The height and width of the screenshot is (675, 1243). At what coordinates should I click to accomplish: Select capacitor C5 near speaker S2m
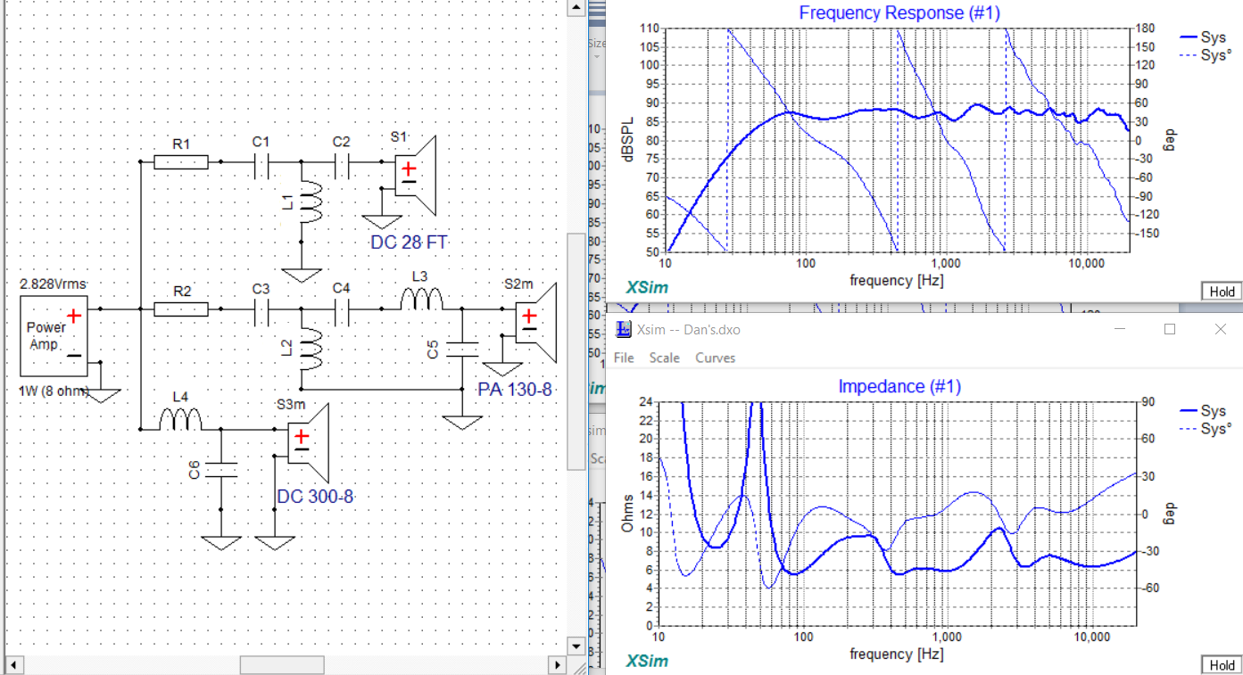(462, 349)
